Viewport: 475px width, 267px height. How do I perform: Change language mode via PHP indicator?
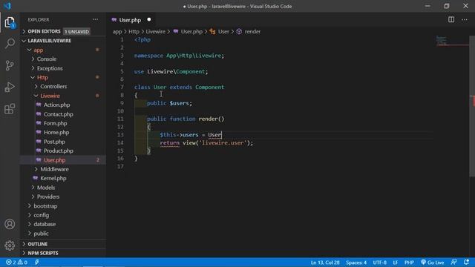point(409,263)
